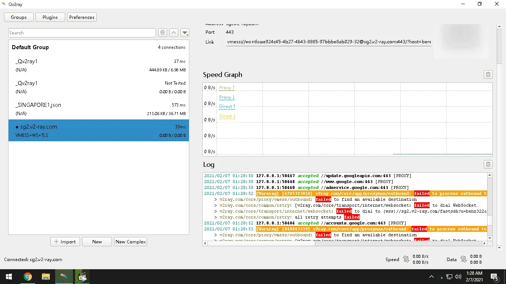The image size is (506, 284).
Task: Click the Data up/down arrows icon in status bar
Action: coord(463,259)
